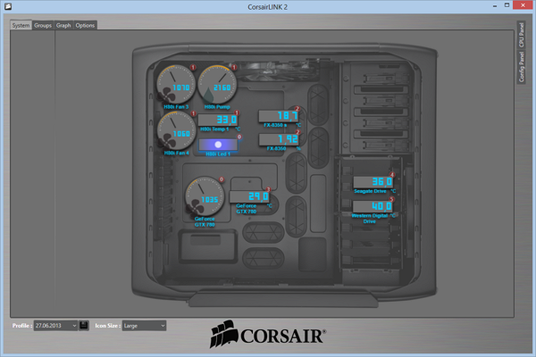The image size is (536, 357).
Task: Click the Seagate Drive label
Action: click(370, 191)
